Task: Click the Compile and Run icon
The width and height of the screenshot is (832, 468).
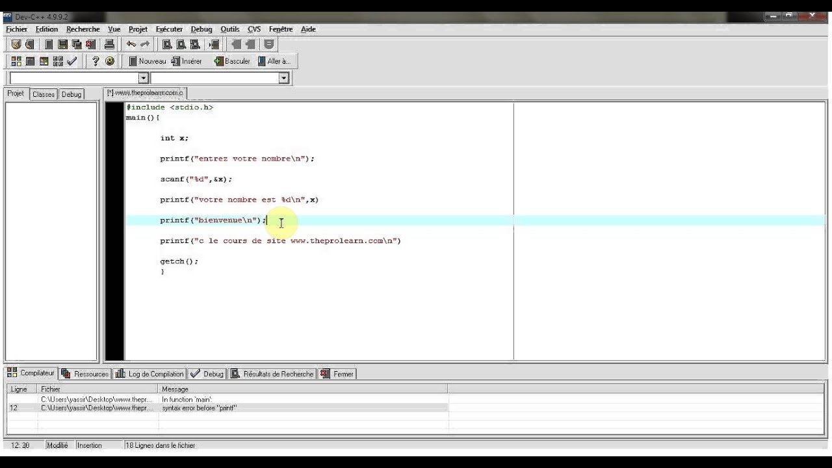Action: coord(44,61)
